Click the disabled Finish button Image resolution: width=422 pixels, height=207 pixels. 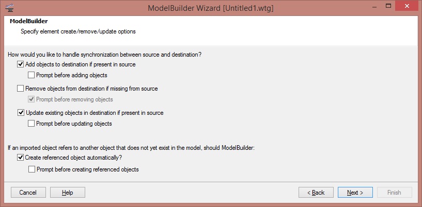tap(394, 193)
